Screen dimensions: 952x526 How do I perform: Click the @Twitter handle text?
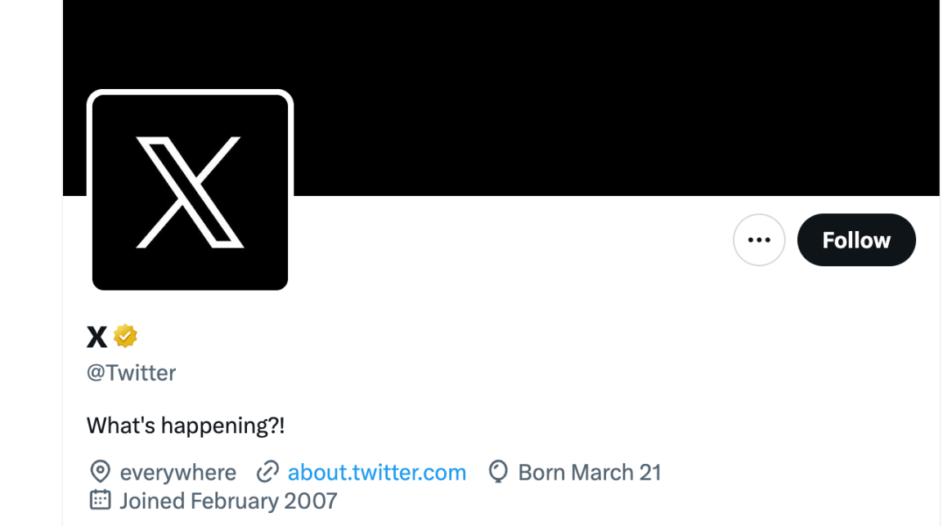point(131,372)
